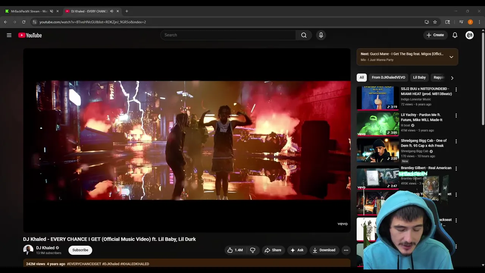Download the video
Image resolution: width=485 pixels, height=273 pixels.
(x=324, y=250)
